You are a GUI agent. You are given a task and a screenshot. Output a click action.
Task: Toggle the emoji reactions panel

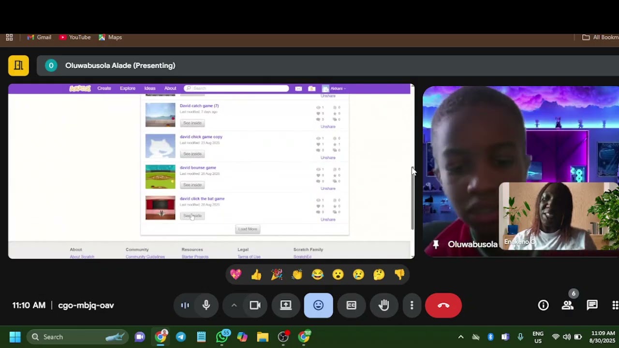click(x=318, y=305)
